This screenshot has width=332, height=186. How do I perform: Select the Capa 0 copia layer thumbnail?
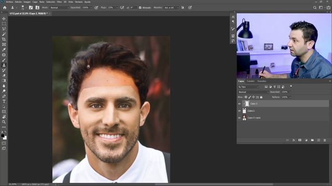244,118
